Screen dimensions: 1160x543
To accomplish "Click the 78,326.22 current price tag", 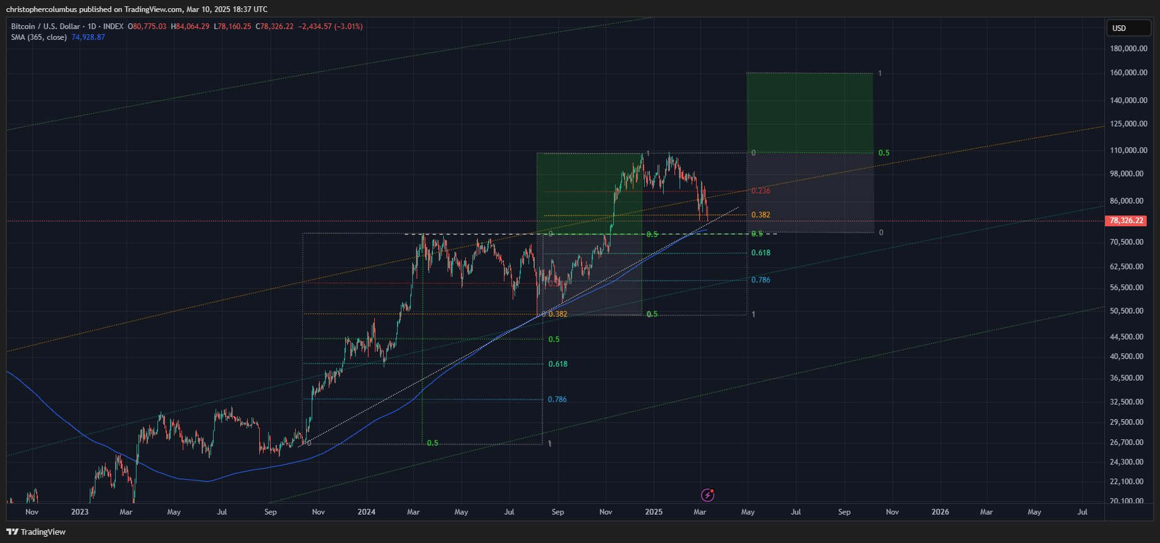I will (1126, 221).
